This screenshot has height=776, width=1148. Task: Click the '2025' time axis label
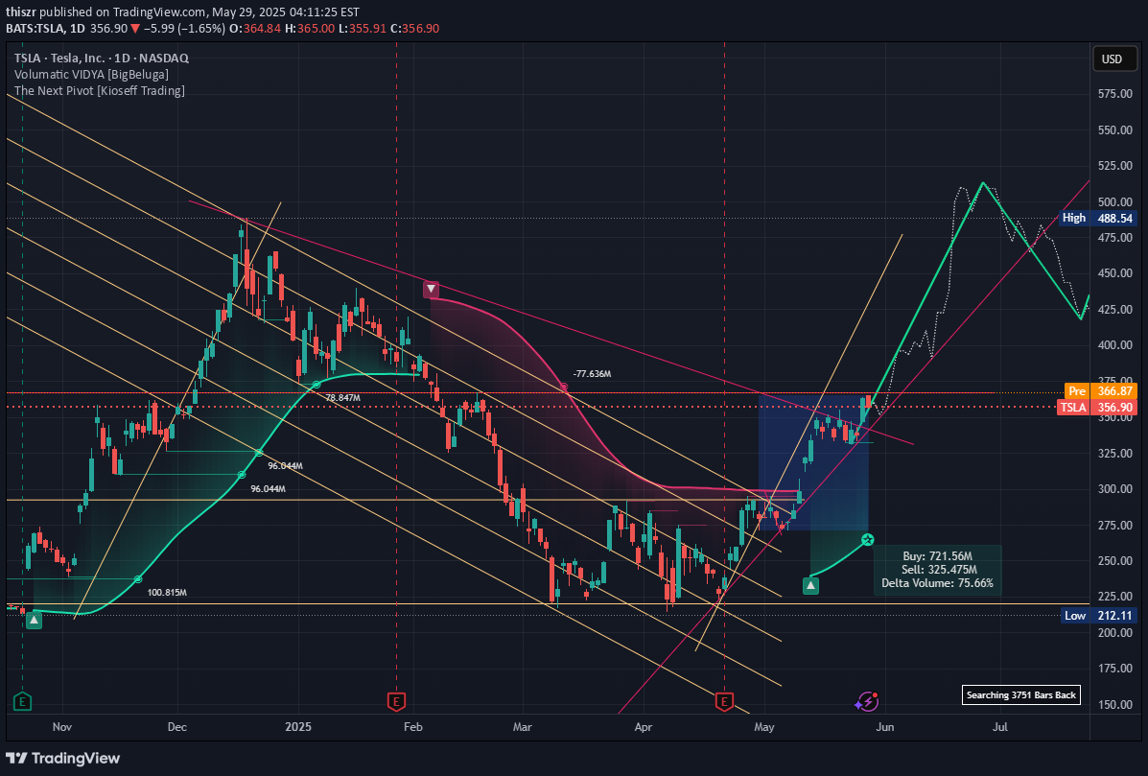click(x=298, y=727)
